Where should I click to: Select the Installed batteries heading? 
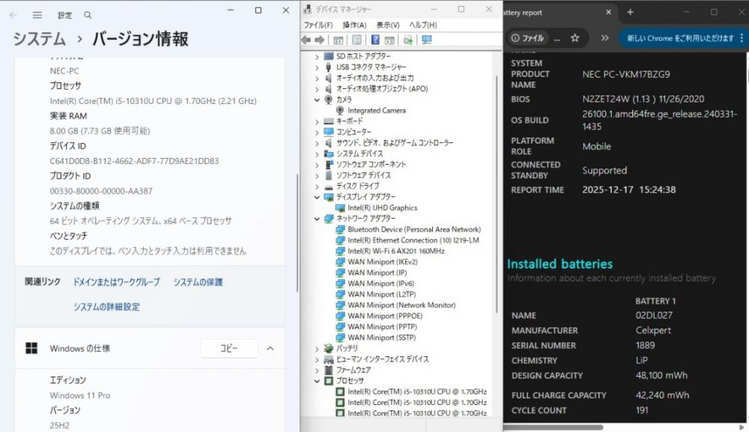pyautogui.click(x=560, y=264)
